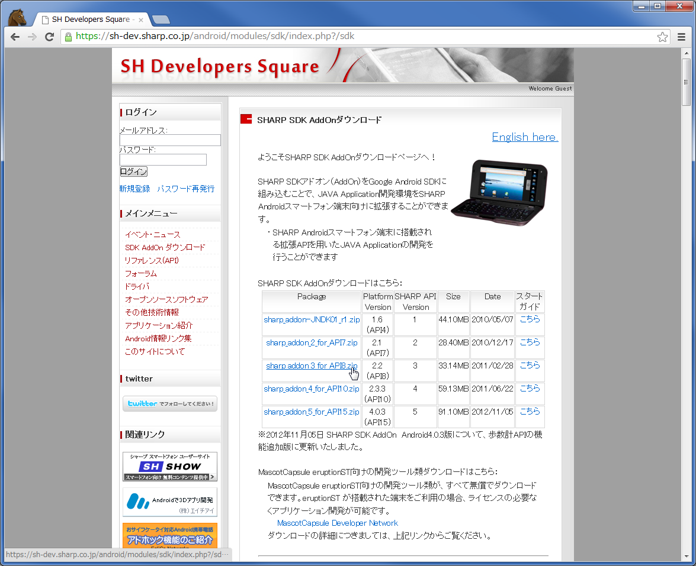Screen dimensions: 696x566
Task: Click the English here link
Action: [525, 137]
